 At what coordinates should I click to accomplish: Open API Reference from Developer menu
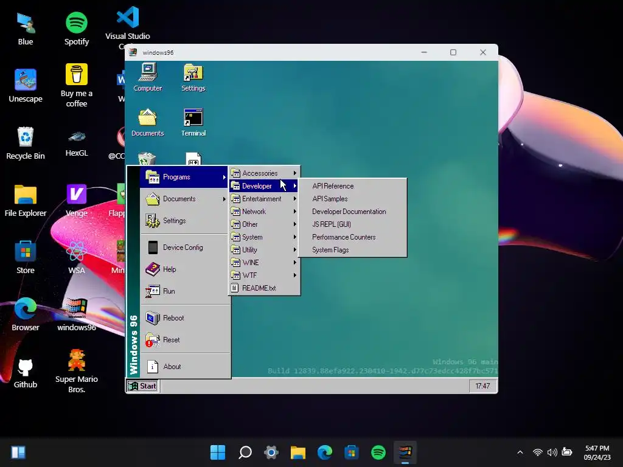click(x=353, y=186)
